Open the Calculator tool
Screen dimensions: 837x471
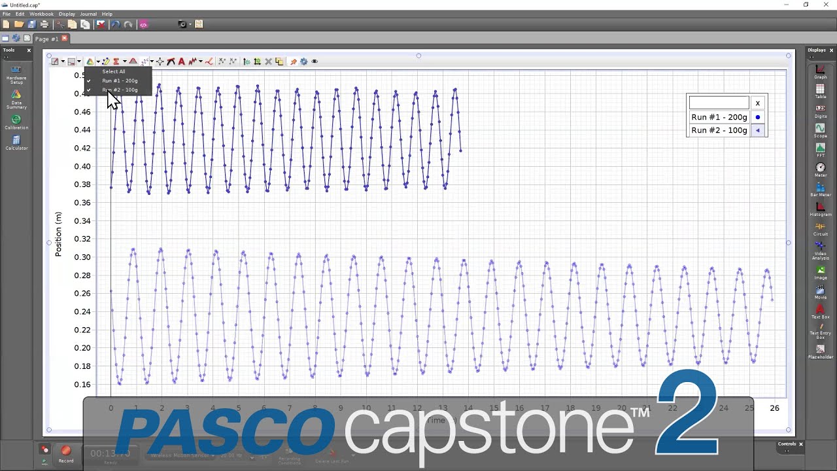16,143
